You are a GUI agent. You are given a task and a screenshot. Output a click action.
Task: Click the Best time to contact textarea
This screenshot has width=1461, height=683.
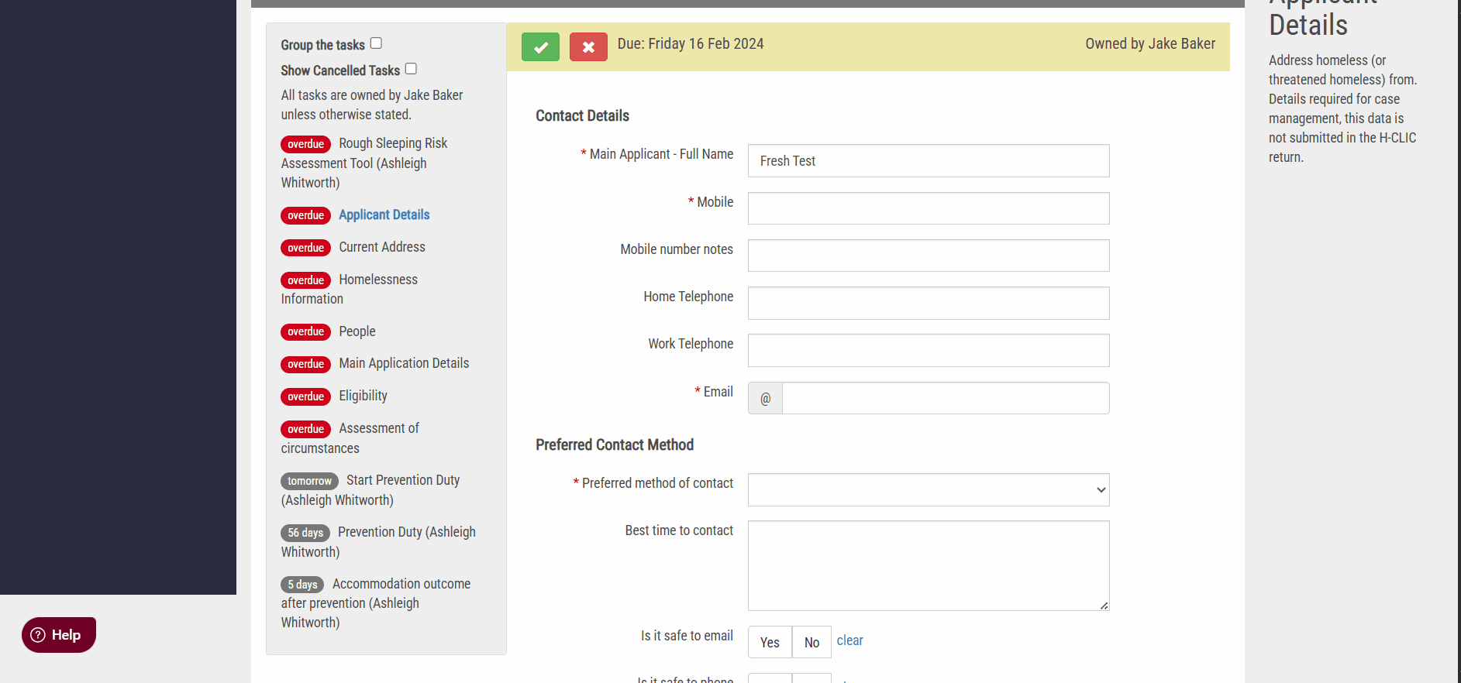[x=929, y=565]
